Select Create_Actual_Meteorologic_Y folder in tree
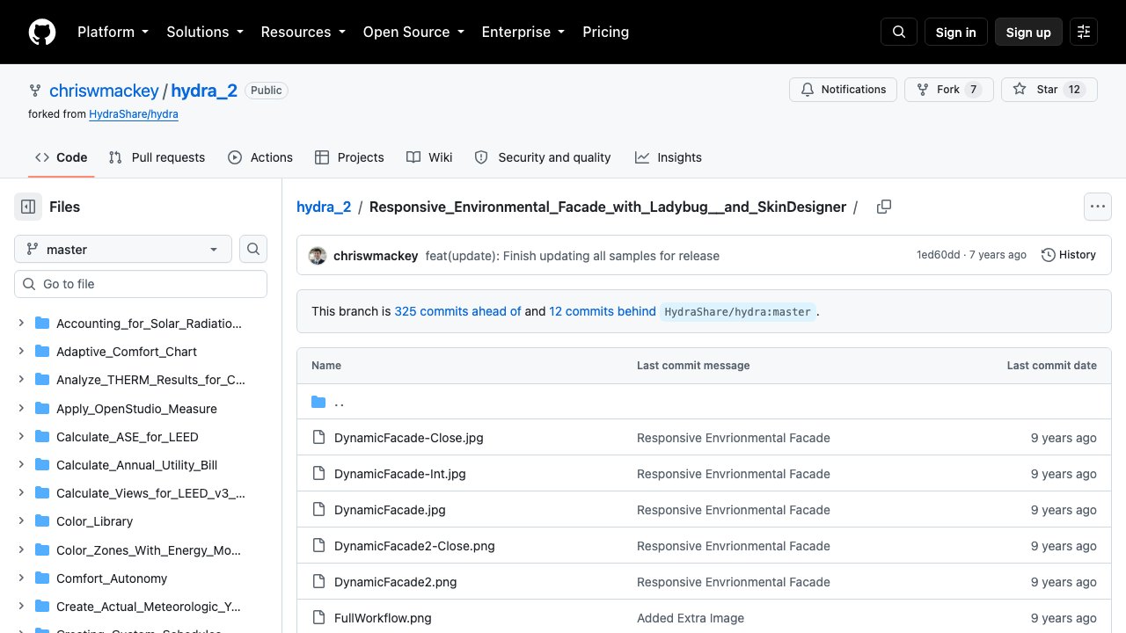 point(149,607)
